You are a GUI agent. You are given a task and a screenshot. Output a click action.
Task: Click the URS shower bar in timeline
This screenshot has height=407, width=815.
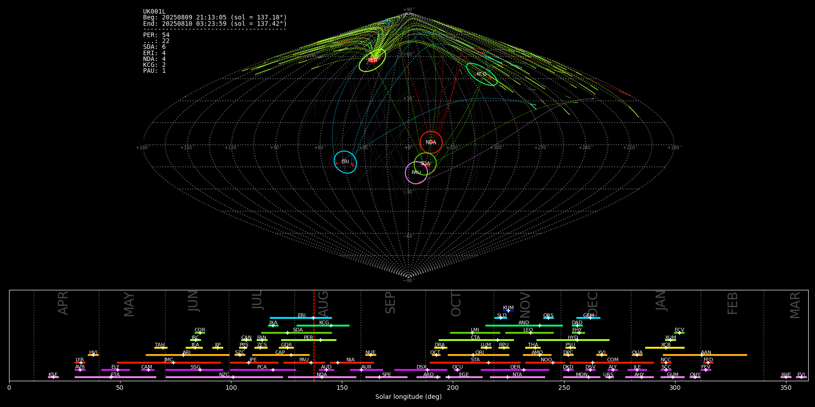point(609,377)
